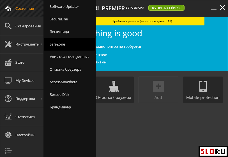Open the Состояние section
This screenshot has width=228, height=157.
pyautogui.click(x=22, y=9)
